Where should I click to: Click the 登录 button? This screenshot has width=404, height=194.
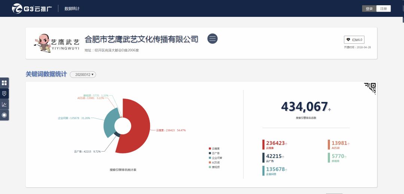pyautogui.click(x=369, y=9)
